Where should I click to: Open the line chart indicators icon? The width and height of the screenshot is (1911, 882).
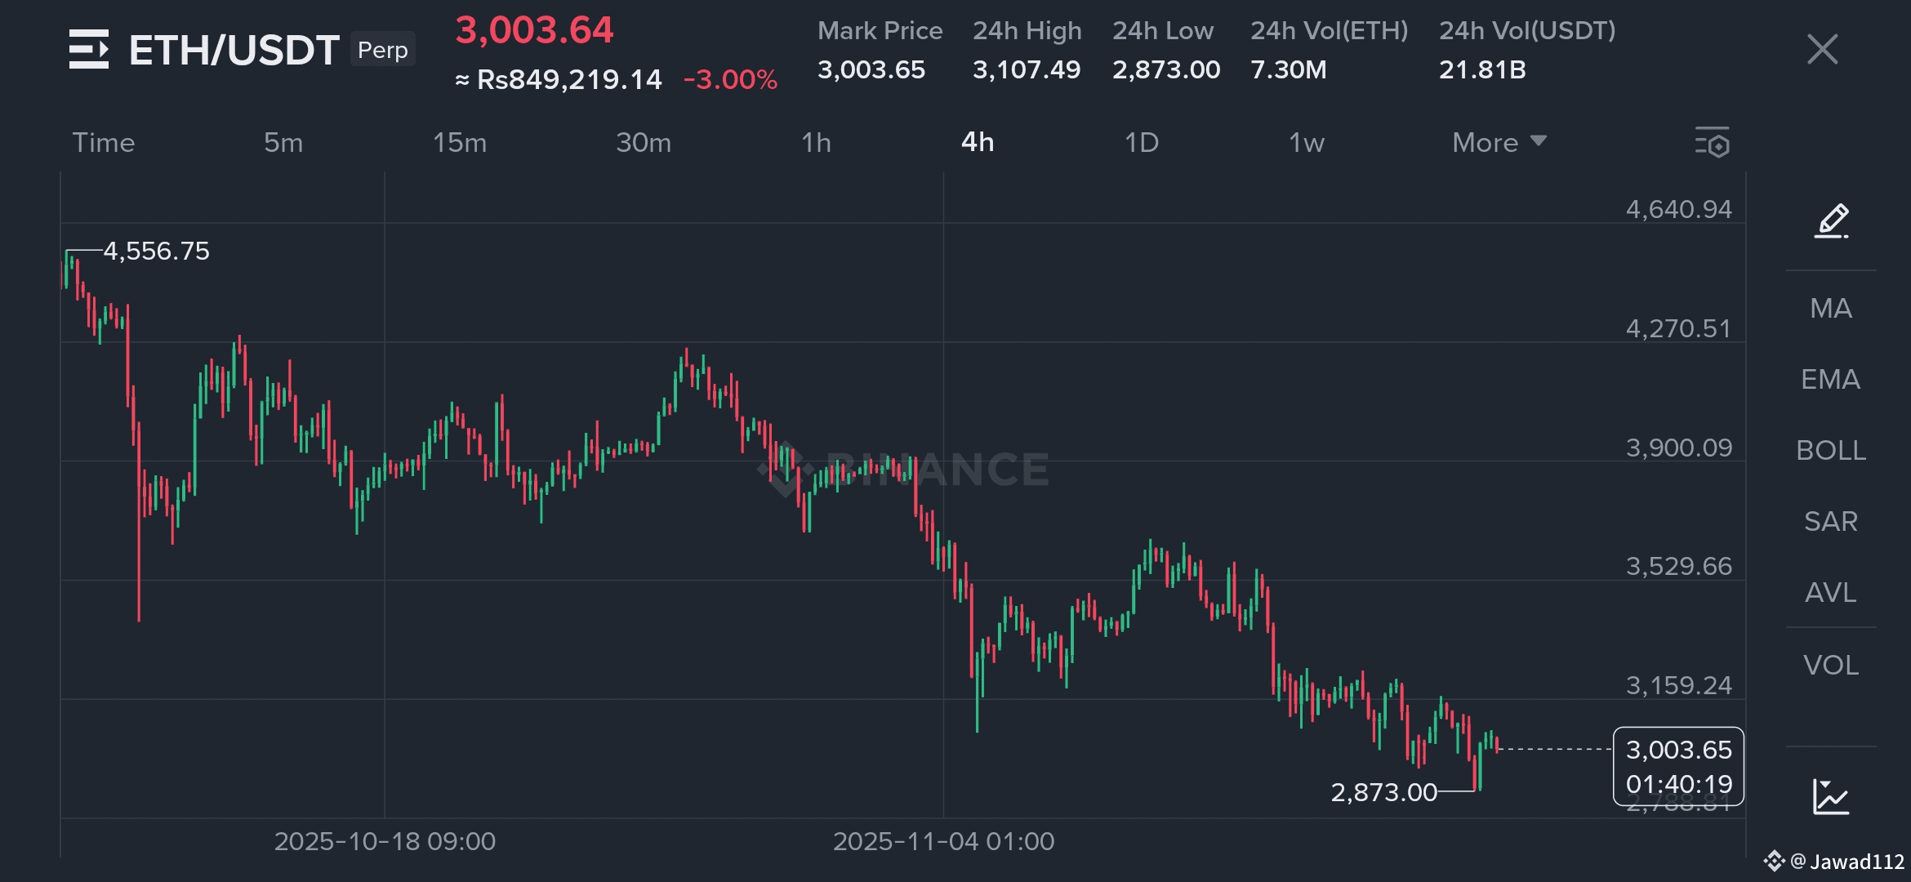pos(1831,796)
